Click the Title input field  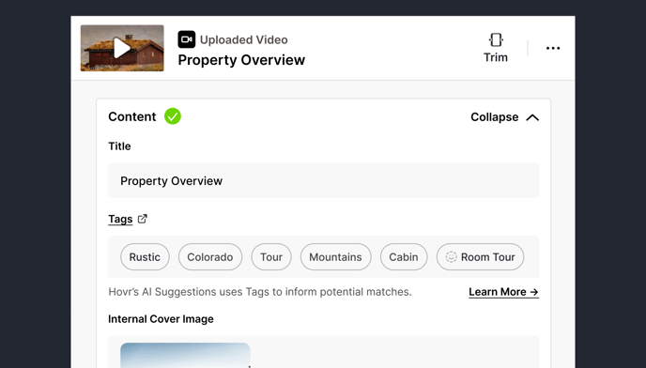pyautogui.click(x=323, y=180)
